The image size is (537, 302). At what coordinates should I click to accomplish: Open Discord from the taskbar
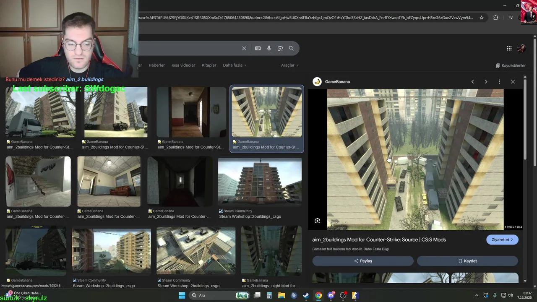tap(331, 295)
